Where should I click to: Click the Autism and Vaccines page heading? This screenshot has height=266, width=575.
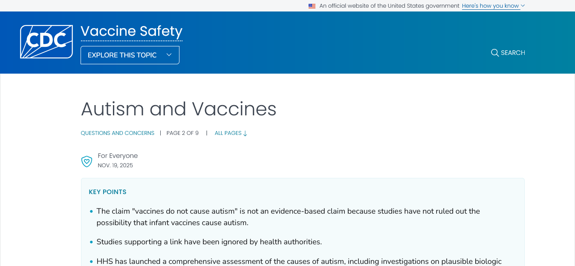pyautogui.click(x=179, y=109)
